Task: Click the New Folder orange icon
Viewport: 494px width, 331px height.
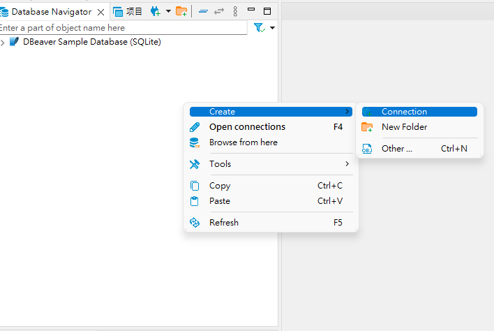Action: click(367, 127)
